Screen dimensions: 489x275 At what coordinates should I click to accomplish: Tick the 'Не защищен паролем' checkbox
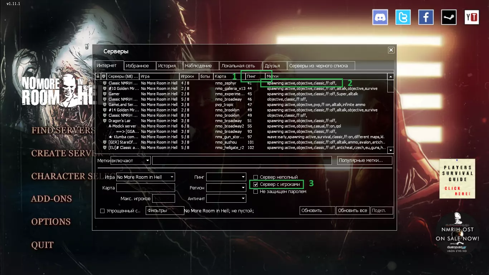click(x=256, y=192)
